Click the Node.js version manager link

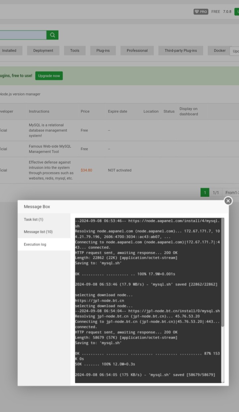20,94
